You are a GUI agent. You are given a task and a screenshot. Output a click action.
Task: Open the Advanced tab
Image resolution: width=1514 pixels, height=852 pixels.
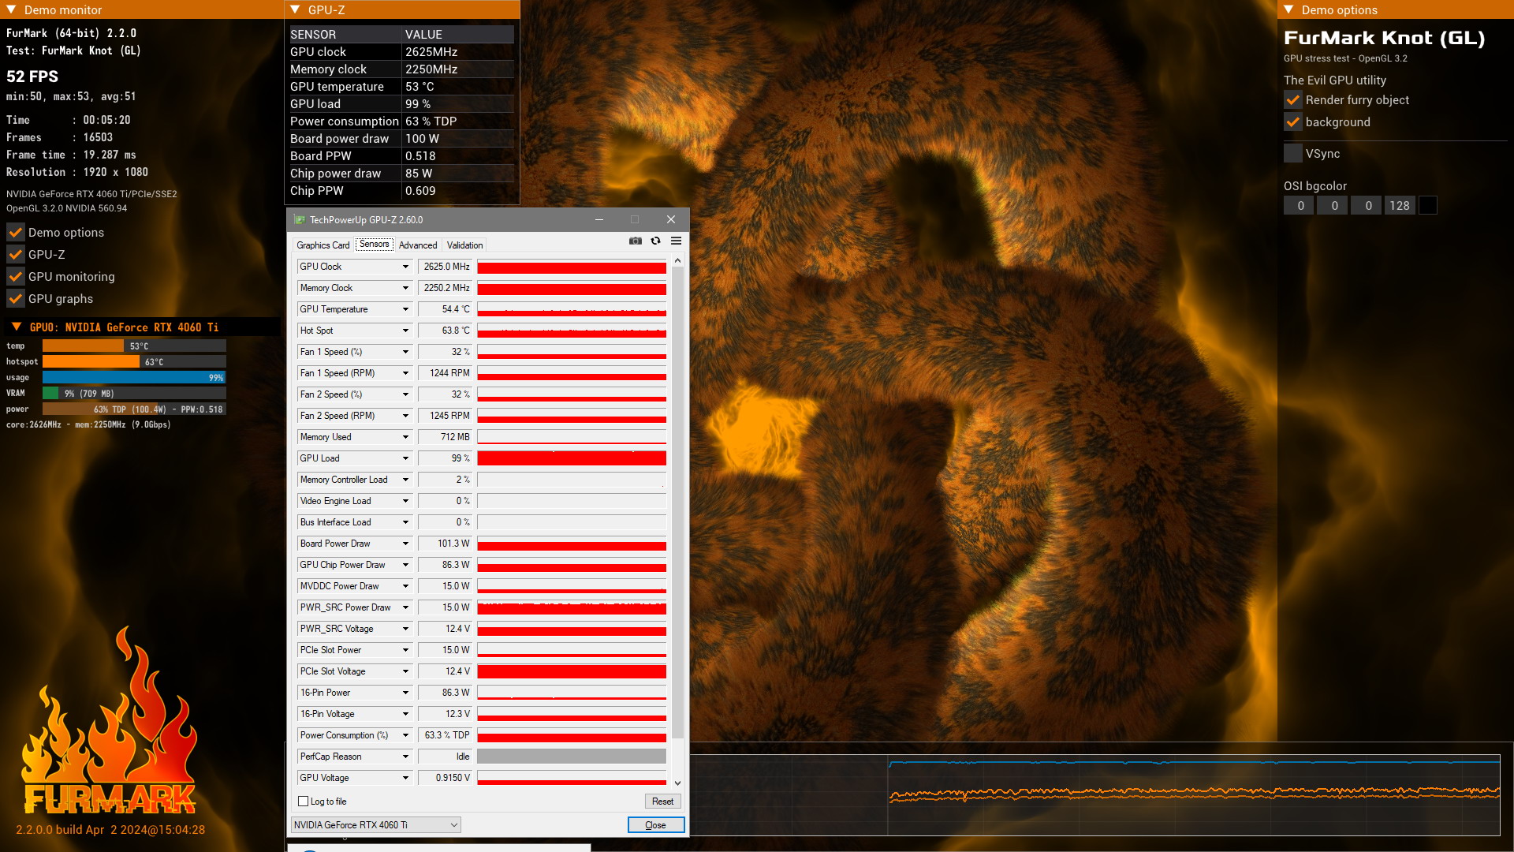417,245
